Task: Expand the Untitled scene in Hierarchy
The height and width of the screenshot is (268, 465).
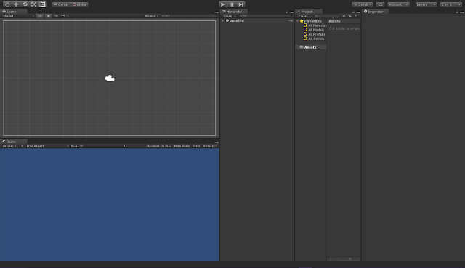Action: pos(223,21)
